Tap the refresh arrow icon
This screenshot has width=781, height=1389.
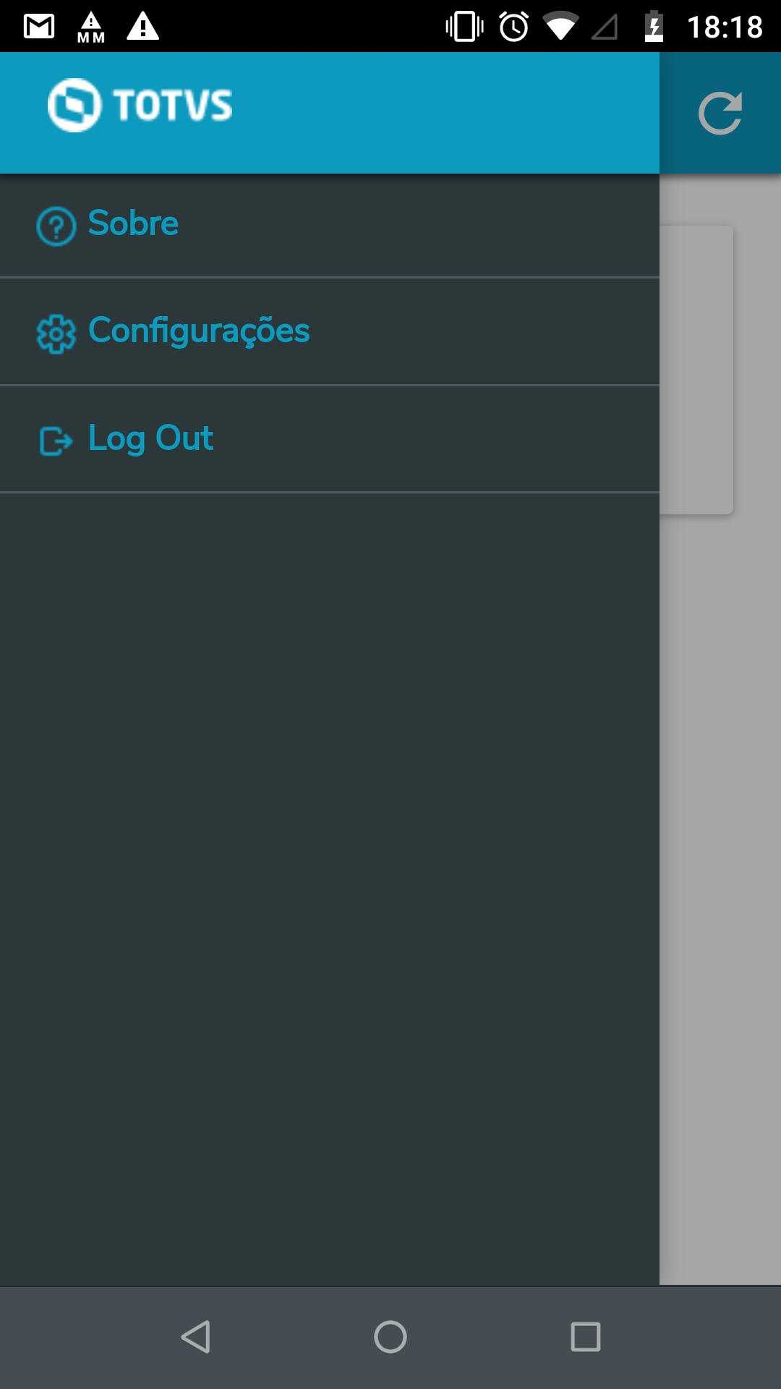click(720, 114)
